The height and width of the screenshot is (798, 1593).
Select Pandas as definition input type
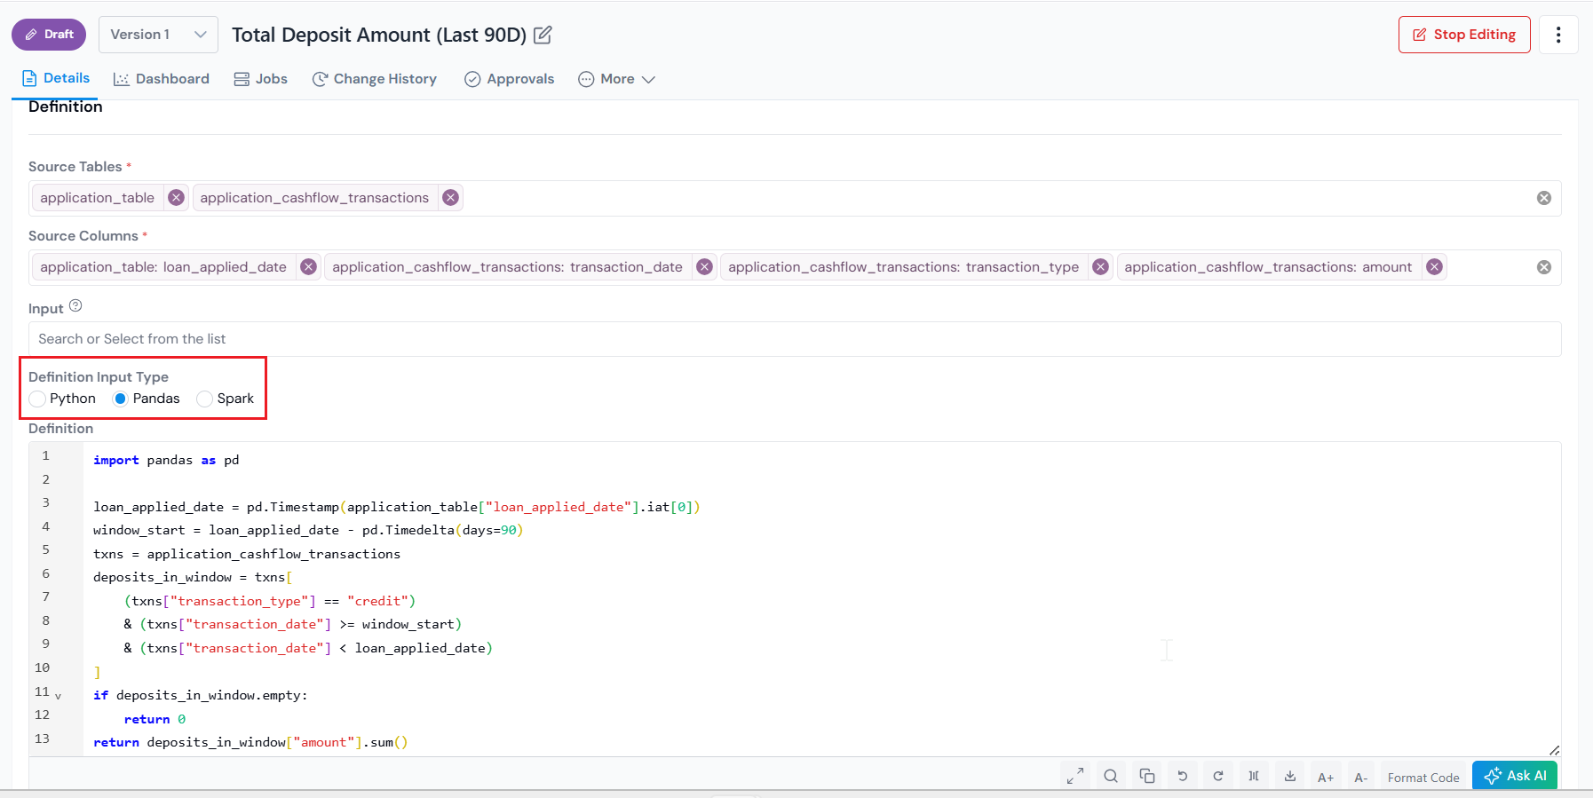[121, 399]
